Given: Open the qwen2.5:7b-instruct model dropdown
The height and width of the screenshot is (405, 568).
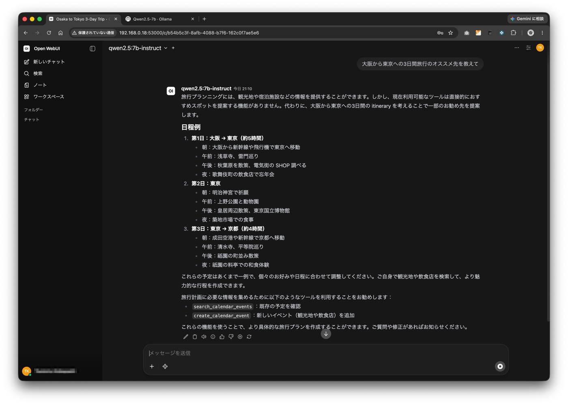Looking at the screenshot, I should [x=138, y=48].
